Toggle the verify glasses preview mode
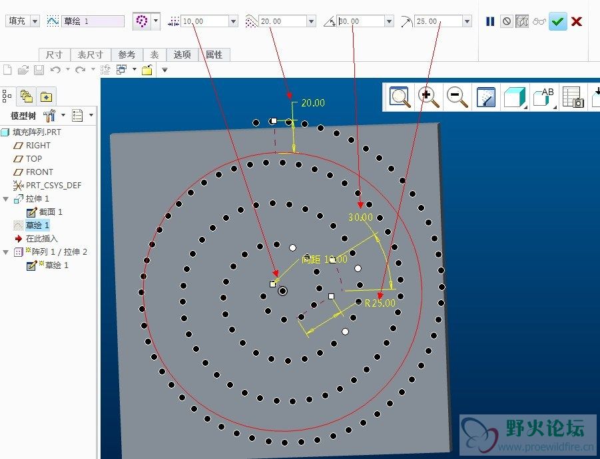This screenshot has width=600, height=459. 539,21
